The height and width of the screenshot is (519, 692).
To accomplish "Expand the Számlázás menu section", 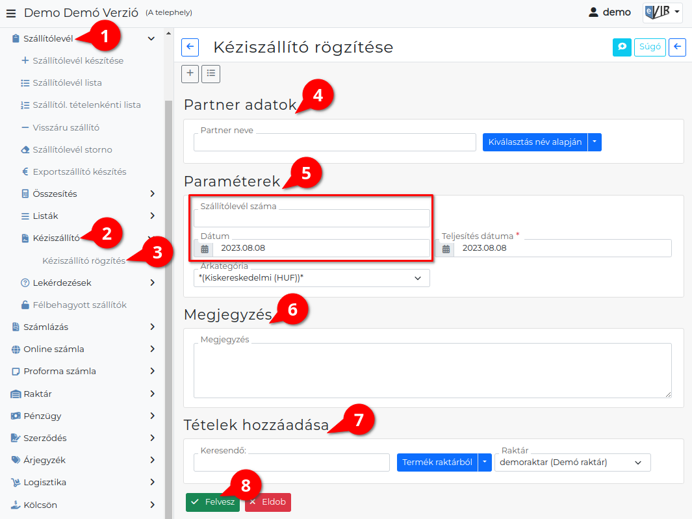I will (83, 327).
